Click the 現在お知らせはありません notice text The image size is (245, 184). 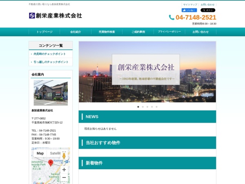(100, 129)
